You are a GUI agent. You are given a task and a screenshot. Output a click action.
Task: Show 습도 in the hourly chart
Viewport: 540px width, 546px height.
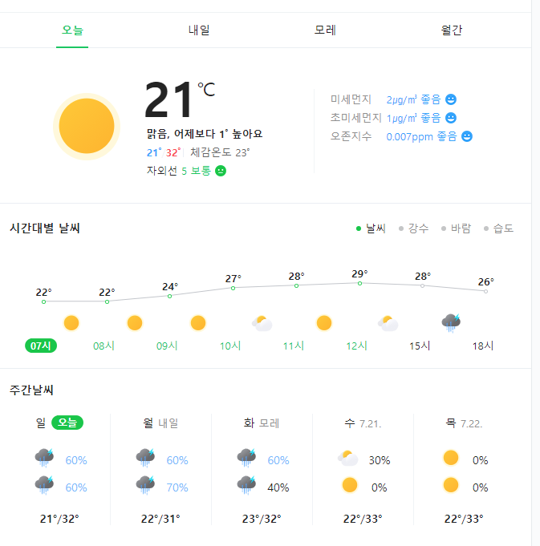pyautogui.click(x=498, y=229)
